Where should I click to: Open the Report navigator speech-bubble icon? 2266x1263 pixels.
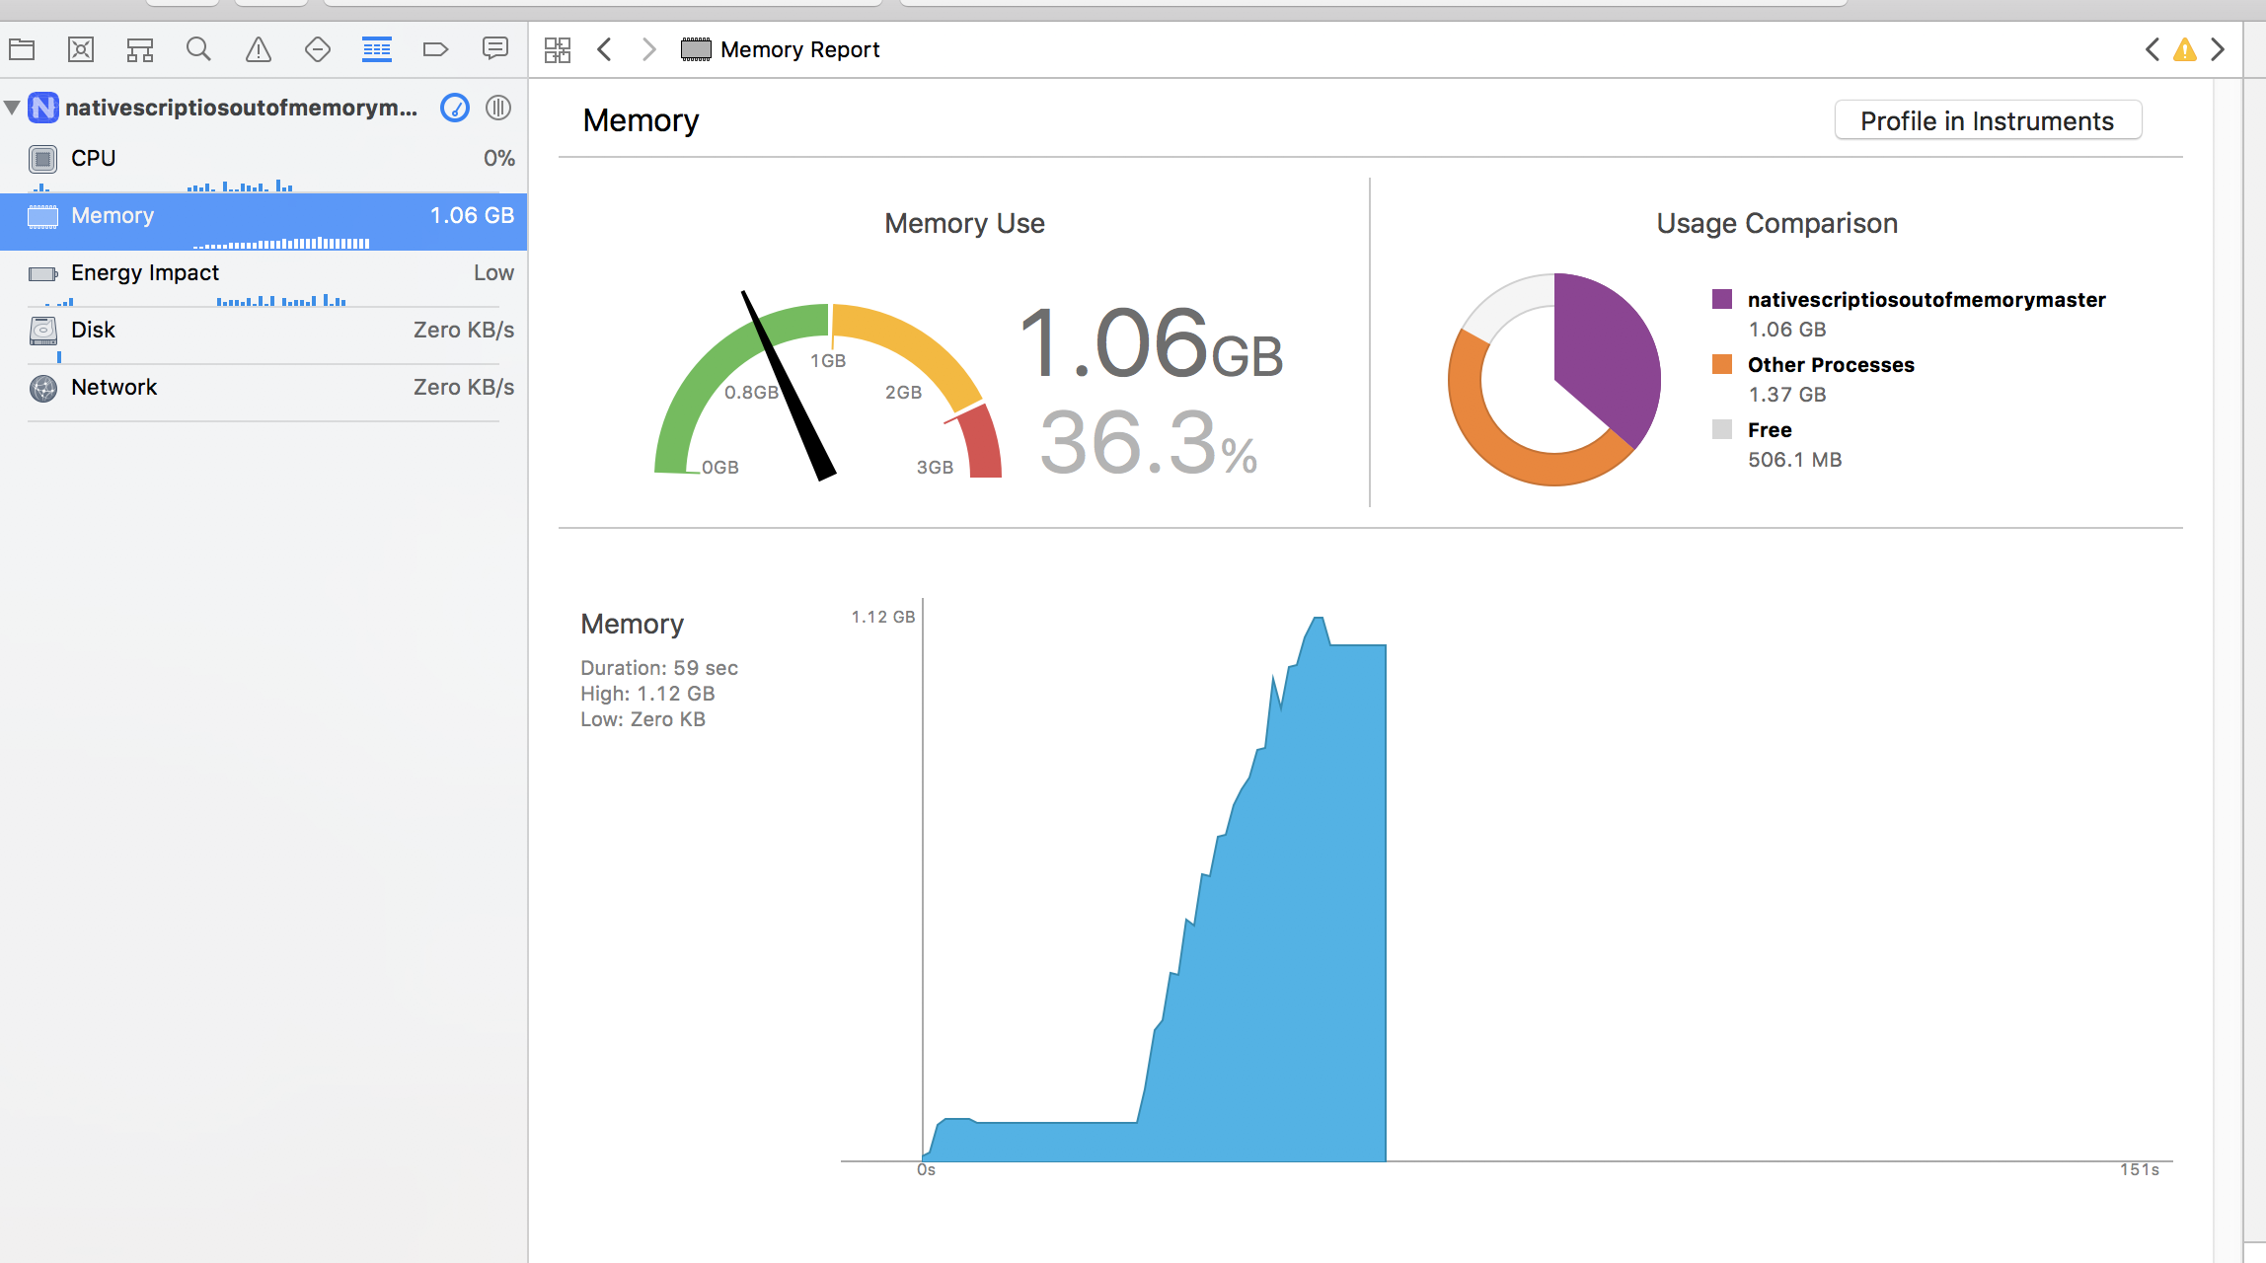coord(494,49)
